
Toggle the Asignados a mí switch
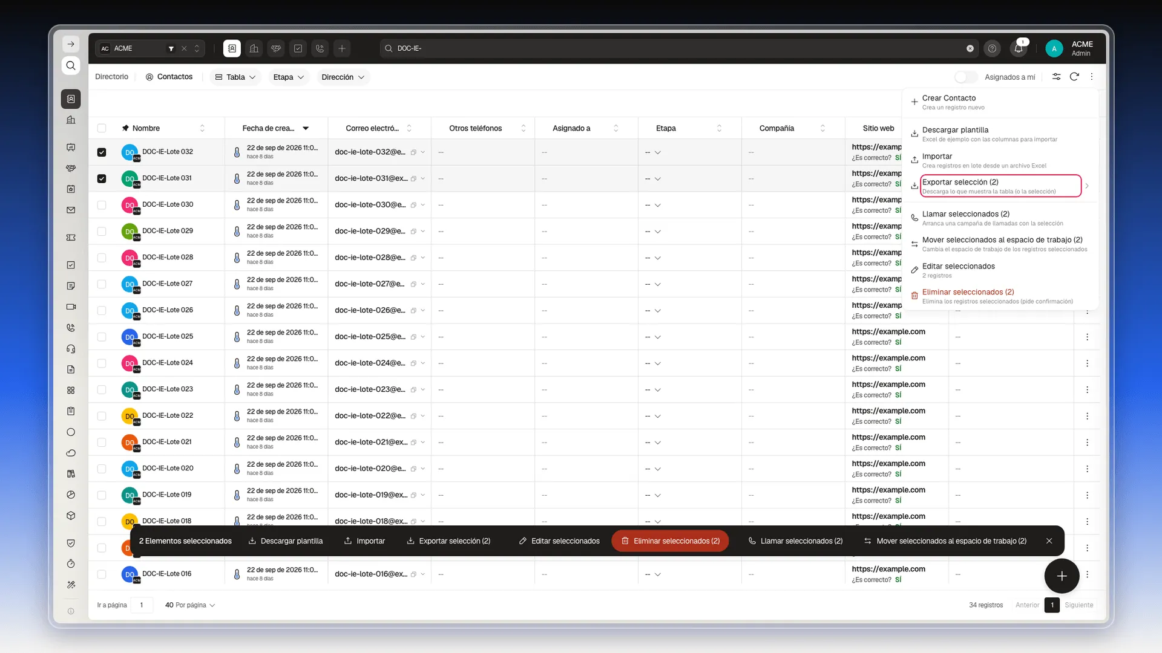[966, 77]
